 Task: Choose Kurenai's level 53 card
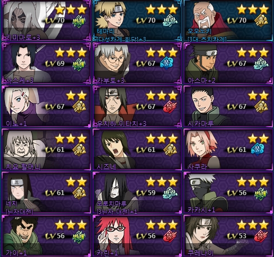pyautogui.click(x=228, y=236)
